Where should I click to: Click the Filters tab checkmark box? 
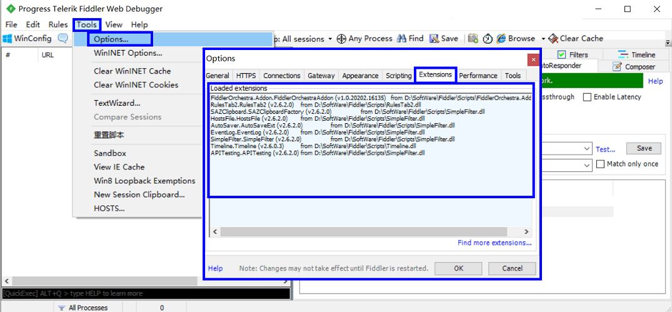click(x=562, y=54)
